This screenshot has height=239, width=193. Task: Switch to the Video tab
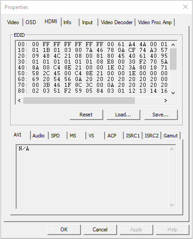coord(13,22)
